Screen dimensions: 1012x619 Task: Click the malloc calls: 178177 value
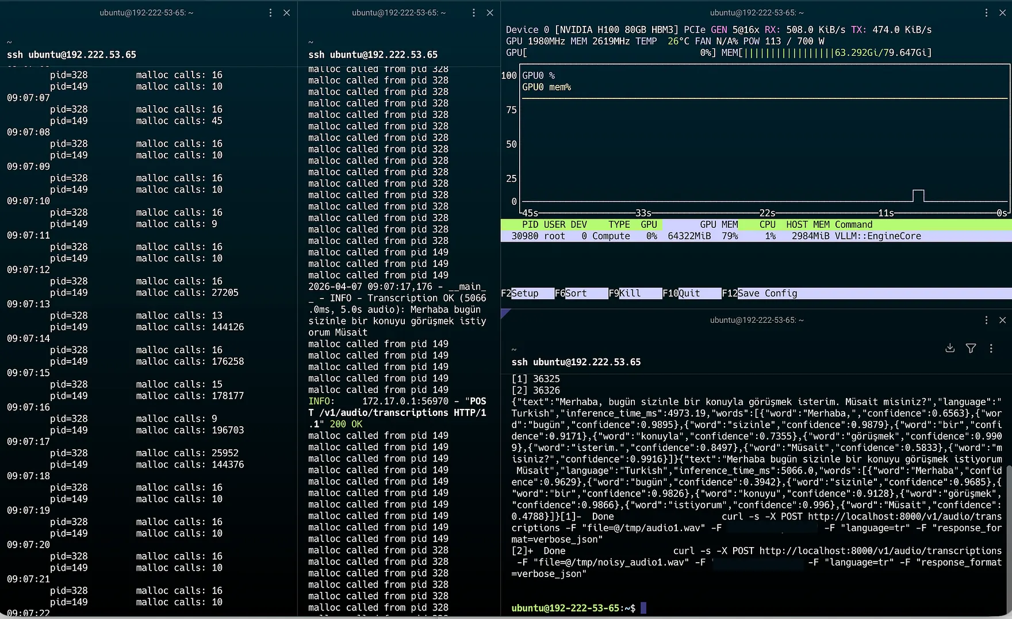tap(228, 396)
